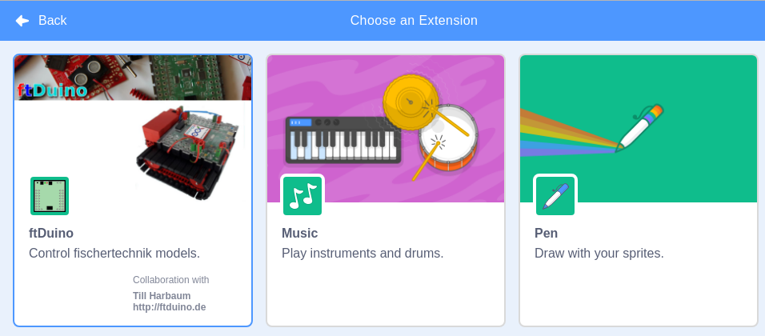Click the back arrow icon
765x336 pixels.
[x=22, y=21]
